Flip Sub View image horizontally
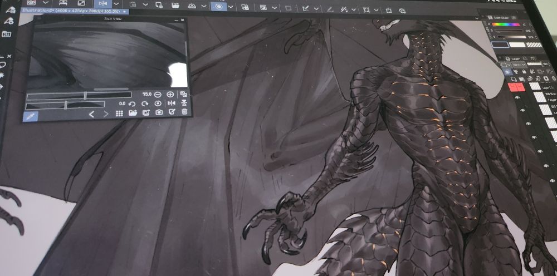557x276 pixels. point(171,103)
